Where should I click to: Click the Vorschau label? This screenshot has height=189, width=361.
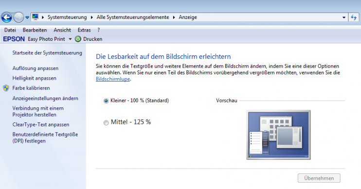tap(227, 101)
